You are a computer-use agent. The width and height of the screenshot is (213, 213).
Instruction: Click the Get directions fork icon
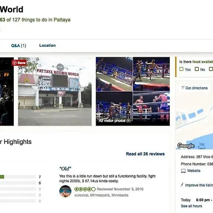pos(183,88)
